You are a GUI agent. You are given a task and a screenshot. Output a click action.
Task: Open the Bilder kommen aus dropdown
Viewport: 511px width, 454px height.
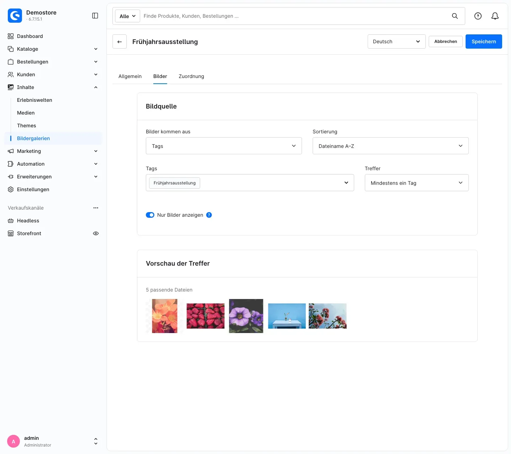click(224, 146)
